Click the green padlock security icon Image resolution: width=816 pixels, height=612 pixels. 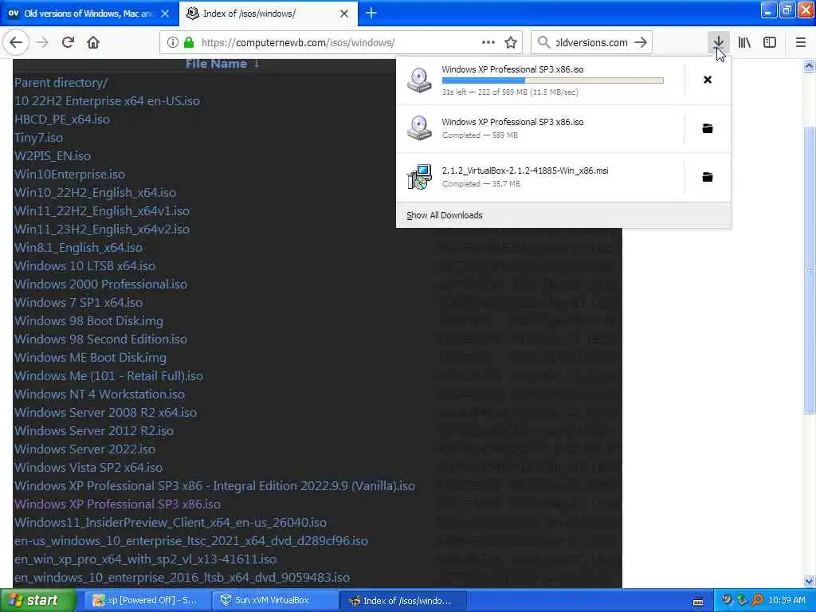tap(189, 43)
